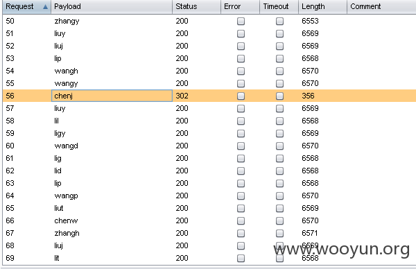This screenshot has height=269, width=416.
Task: Click length 6568 in lig row
Action: [x=310, y=158]
